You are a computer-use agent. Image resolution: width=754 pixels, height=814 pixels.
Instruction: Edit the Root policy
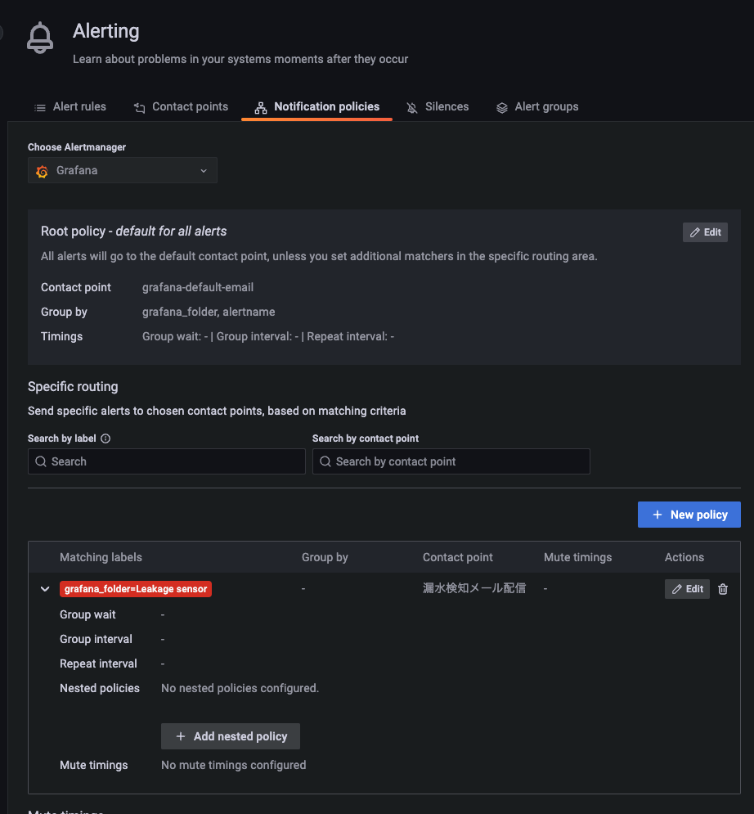[x=705, y=232]
